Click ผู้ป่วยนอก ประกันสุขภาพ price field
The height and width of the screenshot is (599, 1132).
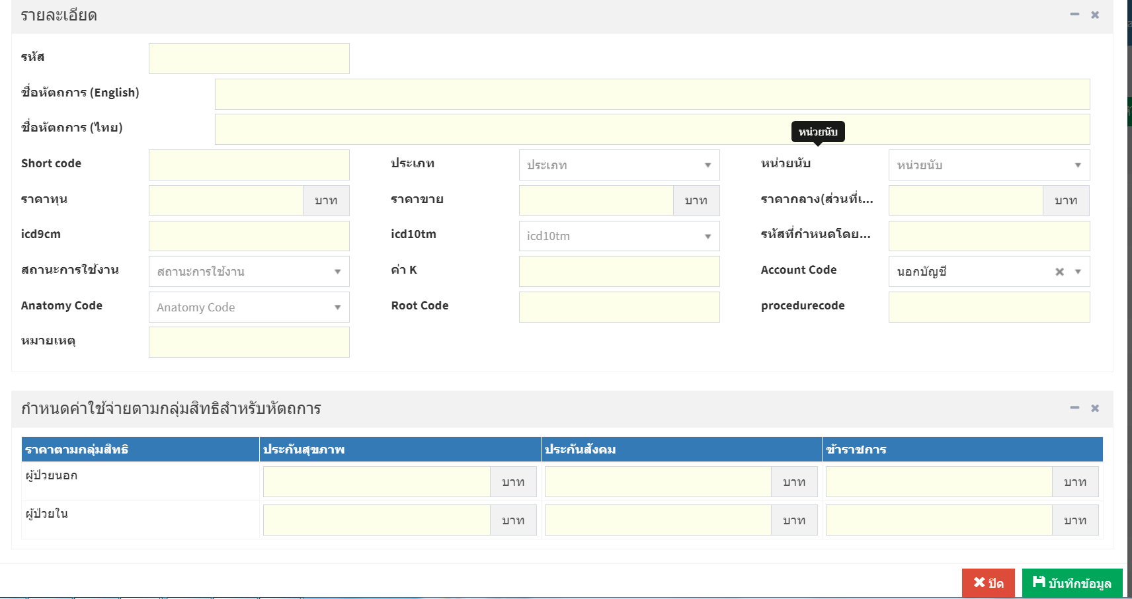coord(377,482)
